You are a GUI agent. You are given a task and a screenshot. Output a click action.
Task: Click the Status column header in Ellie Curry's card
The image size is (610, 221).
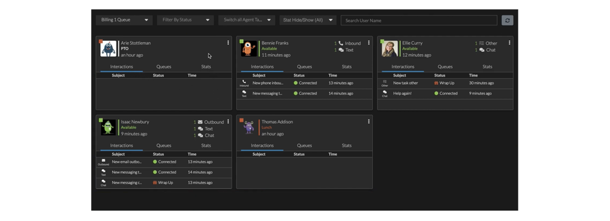point(439,75)
